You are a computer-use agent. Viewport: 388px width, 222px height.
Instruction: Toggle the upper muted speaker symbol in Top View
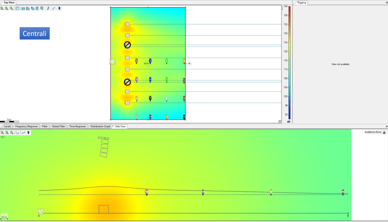(x=127, y=45)
